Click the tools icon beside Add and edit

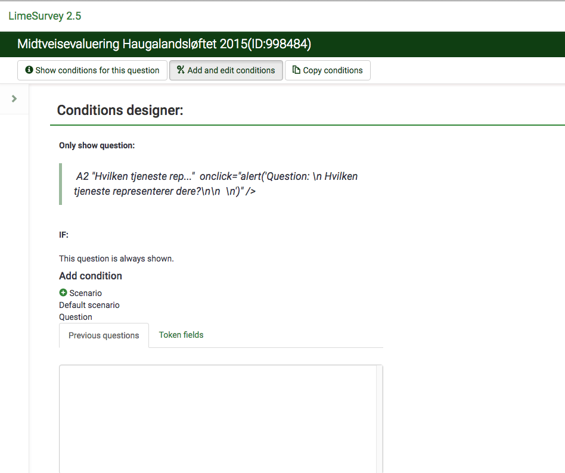pos(181,70)
